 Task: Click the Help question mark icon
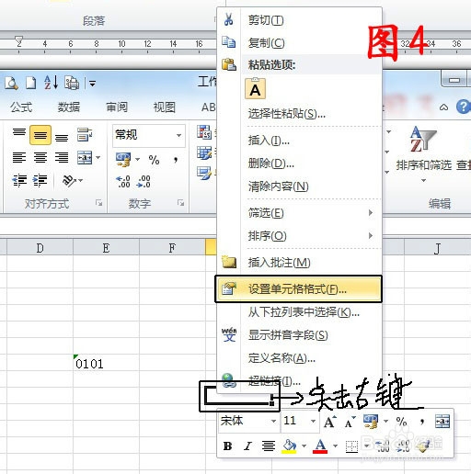tap(463, 107)
